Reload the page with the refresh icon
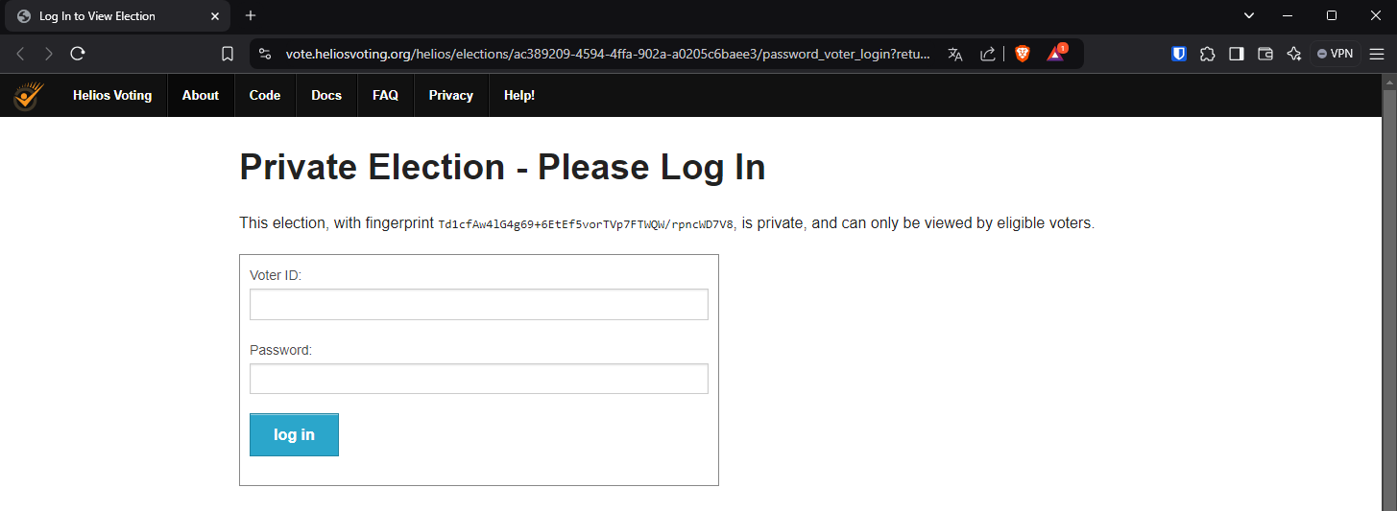This screenshot has width=1397, height=511. (78, 54)
